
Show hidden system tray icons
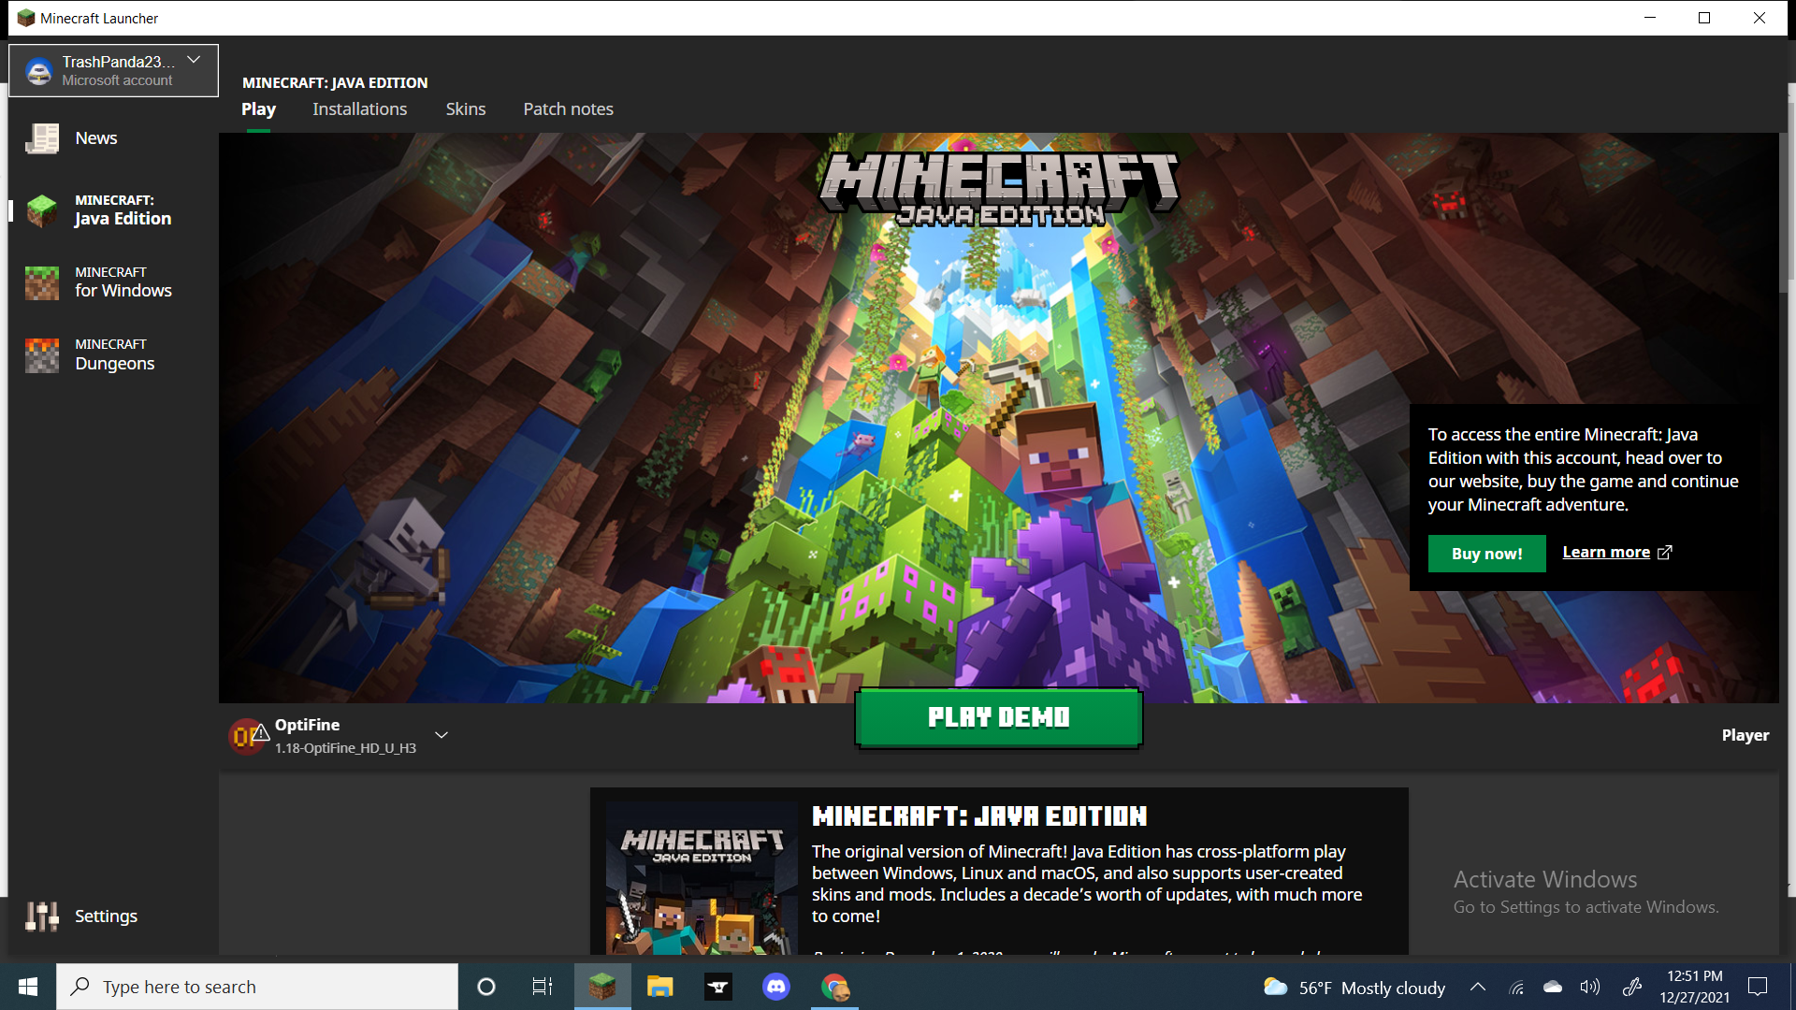click(1478, 987)
